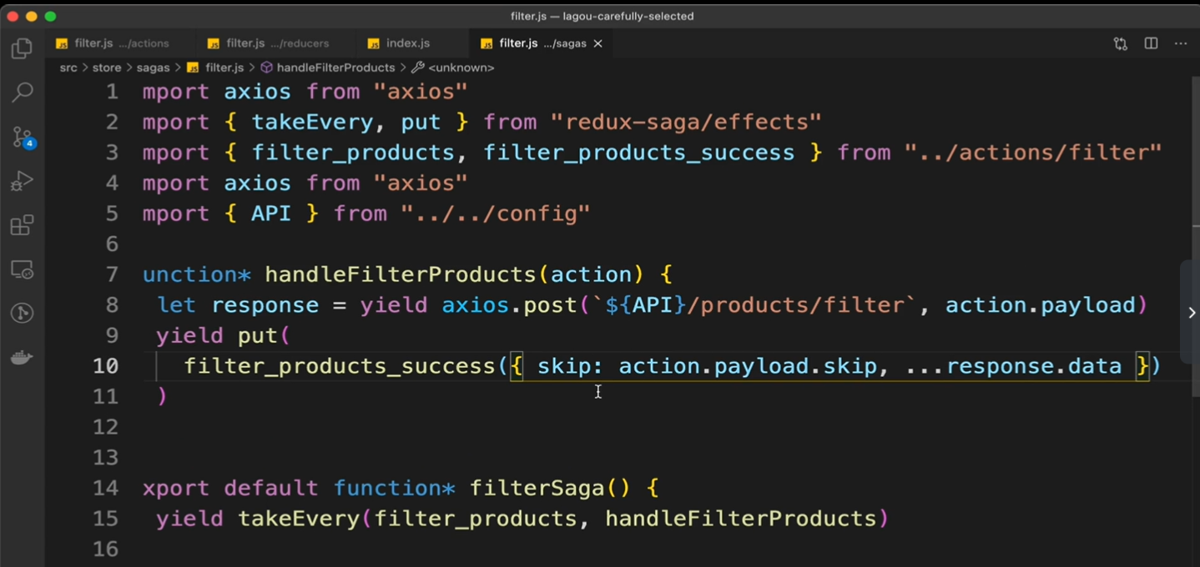The height and width of the screenshot is (567, 1200).
Task: Click axios.post call on line 8
Action: (509, 305)
